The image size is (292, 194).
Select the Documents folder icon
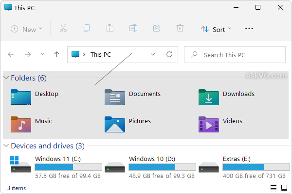coord(115,97)
